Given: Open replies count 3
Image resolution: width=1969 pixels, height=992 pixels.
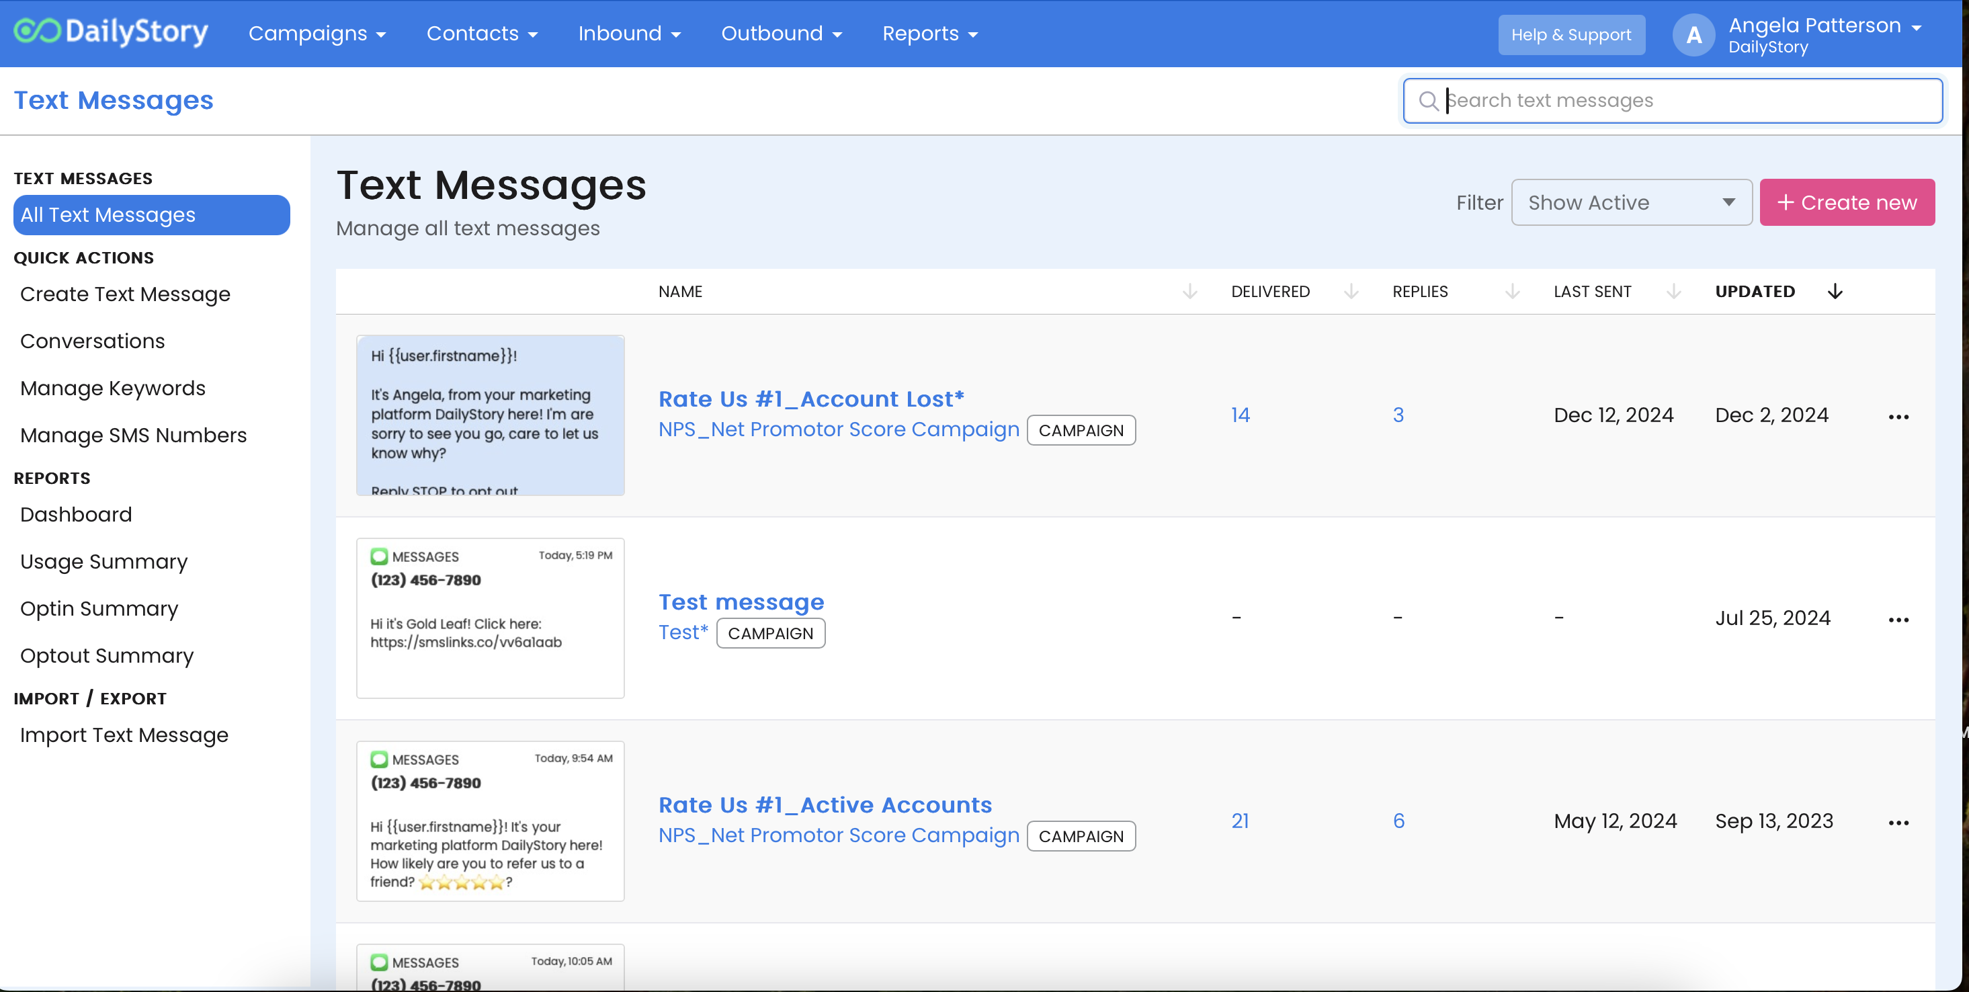Looking at the screenshot, I should pyautogui.click(x=1397, y=415).
